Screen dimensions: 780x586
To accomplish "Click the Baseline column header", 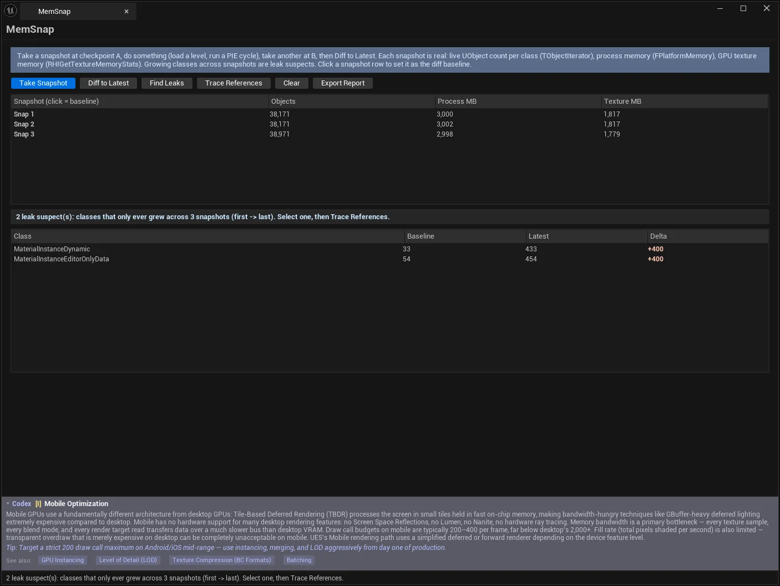I will point(465,236).
